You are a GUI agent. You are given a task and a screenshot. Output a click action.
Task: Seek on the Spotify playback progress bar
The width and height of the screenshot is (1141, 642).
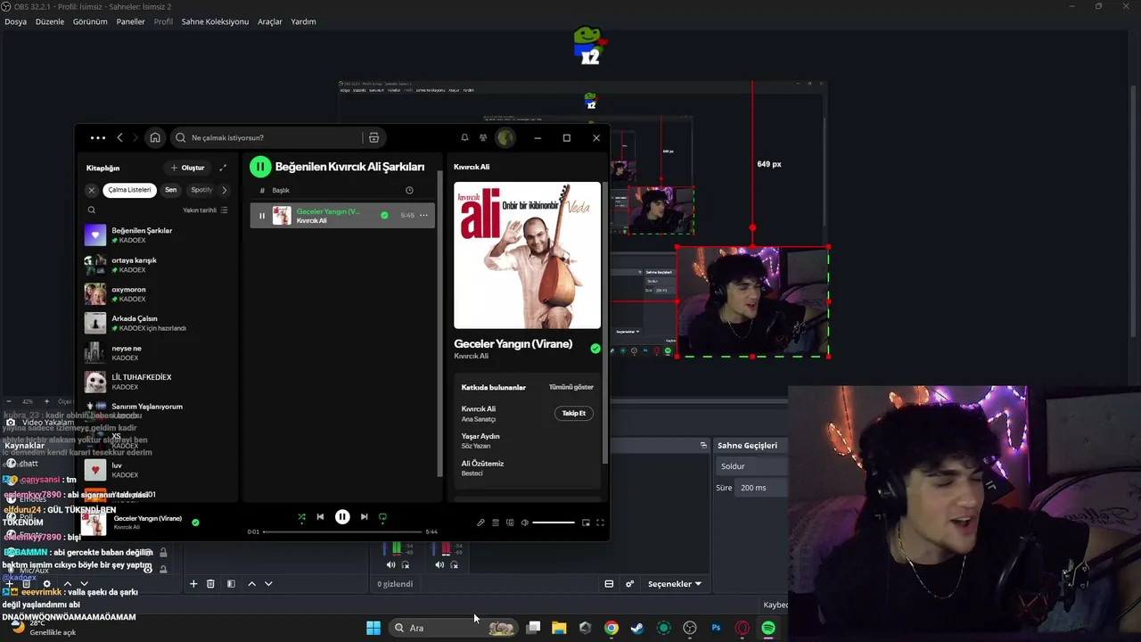pyautogui.click(x=342, y=531)
